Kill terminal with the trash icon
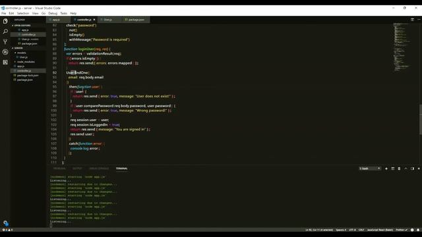Image resolution: width=422 pixels, height=237 pixels. click(x=399, y=169)
